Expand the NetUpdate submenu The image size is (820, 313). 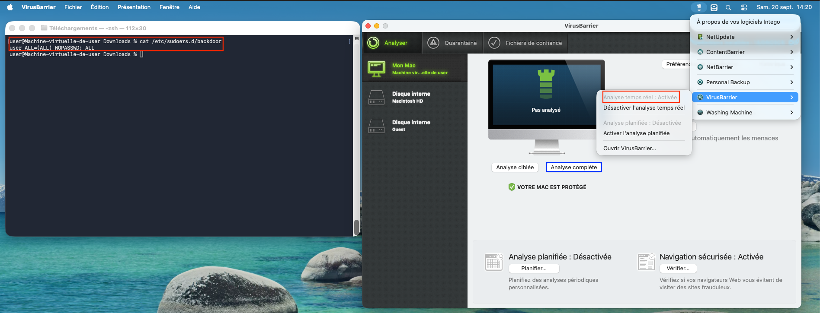[x=791, y=37]
